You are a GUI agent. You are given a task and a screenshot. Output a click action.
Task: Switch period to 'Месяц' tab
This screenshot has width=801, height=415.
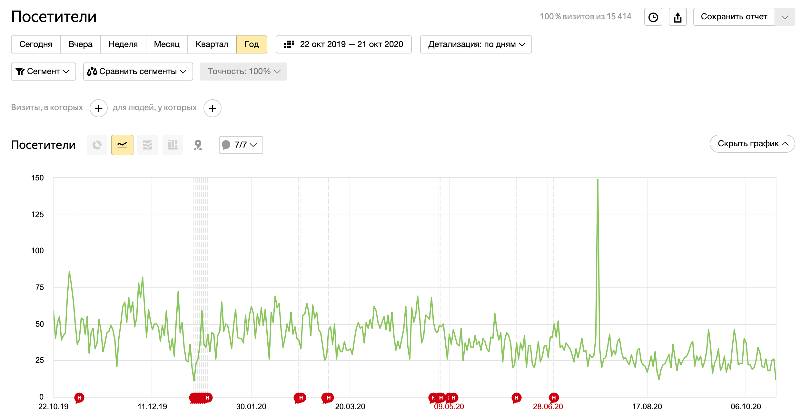tap(166, 44)
